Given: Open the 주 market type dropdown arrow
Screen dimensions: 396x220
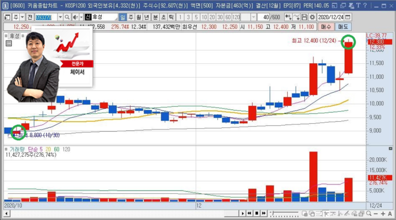Looking at the screenshot, I should tap(22, 17).
